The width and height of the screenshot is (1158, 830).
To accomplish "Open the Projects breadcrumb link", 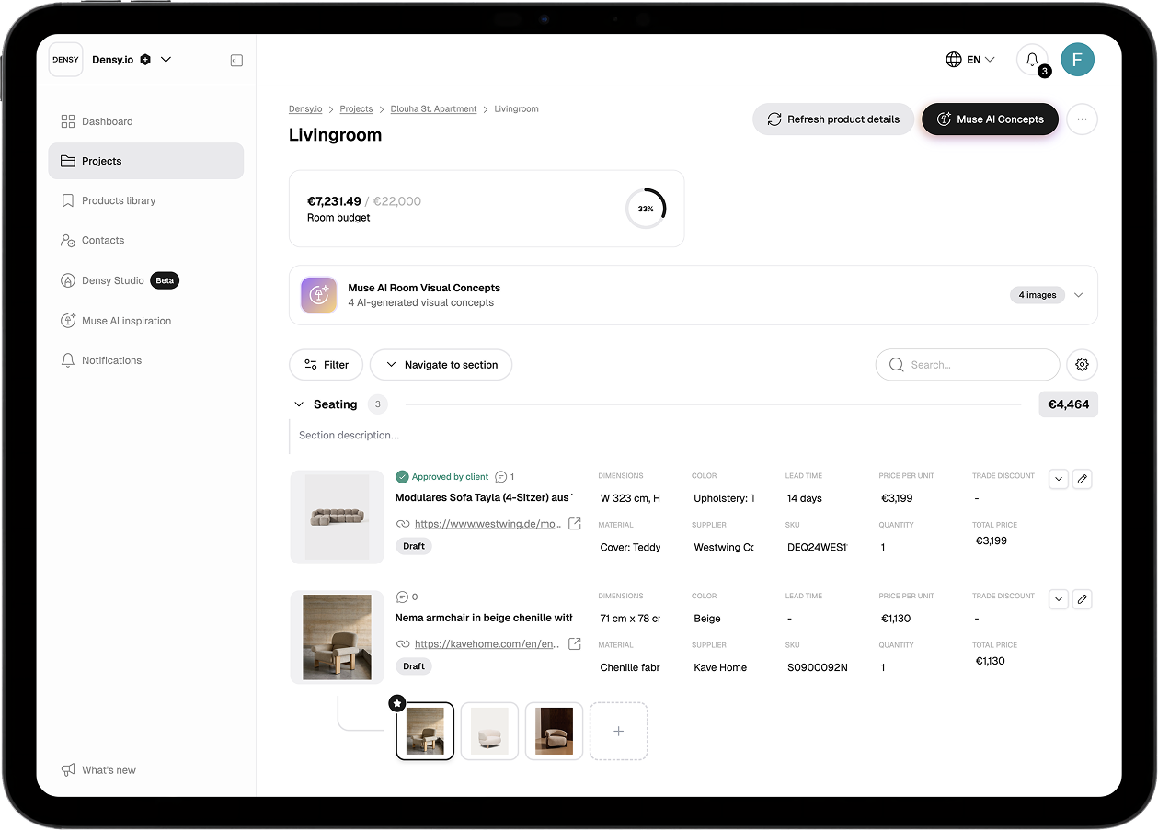I will (356, 108).
